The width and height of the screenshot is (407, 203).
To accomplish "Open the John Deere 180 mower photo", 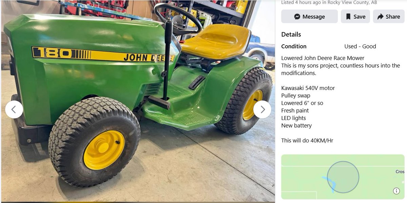I will point(138,101).
